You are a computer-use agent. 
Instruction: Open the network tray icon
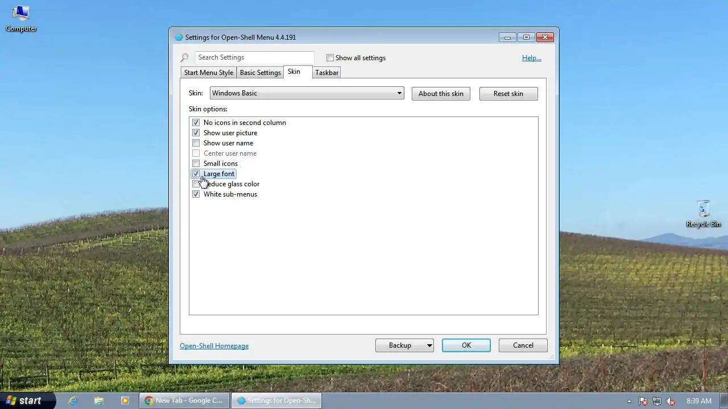tap(657, 401)
